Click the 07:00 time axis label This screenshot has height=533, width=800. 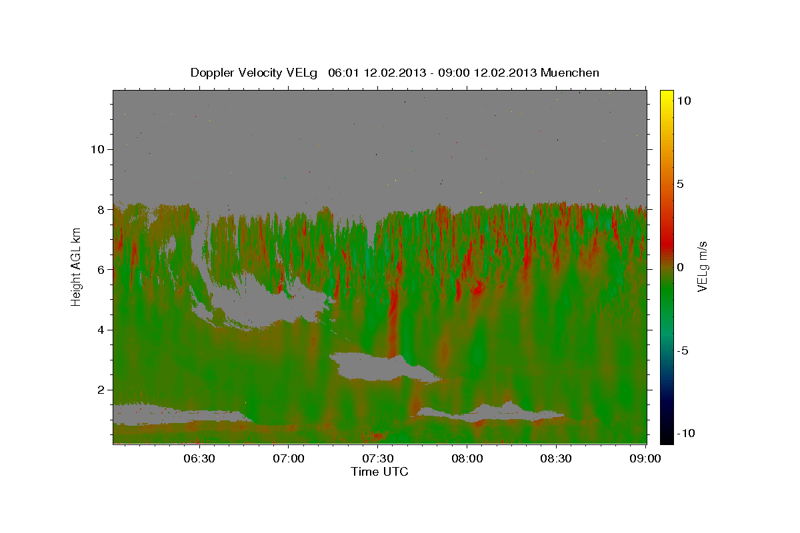click(289, 458)
